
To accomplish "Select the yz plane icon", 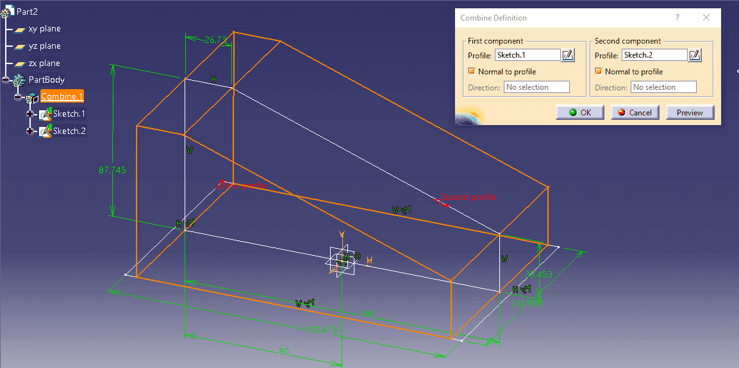I will [x=20, y=47].
